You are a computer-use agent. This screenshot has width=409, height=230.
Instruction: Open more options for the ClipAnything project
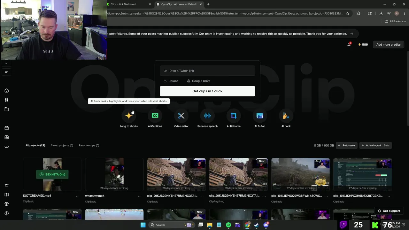(264, 196)
